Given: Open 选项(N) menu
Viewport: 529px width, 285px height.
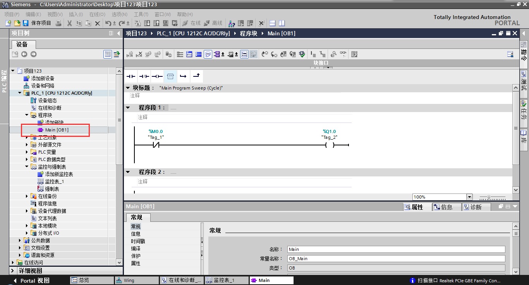Looking at the screenshot, I should pos(119,14).
